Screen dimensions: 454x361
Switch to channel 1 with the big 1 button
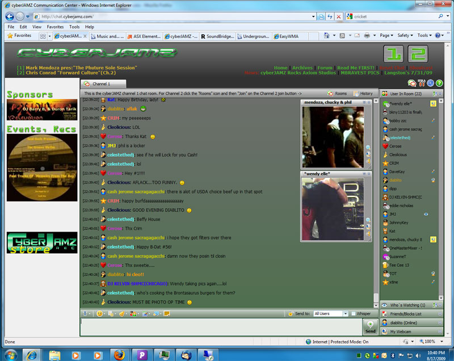coord(394,54)
